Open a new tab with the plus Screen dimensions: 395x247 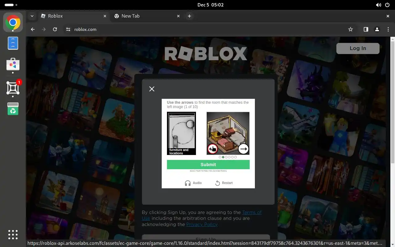(x=189, y=16)
